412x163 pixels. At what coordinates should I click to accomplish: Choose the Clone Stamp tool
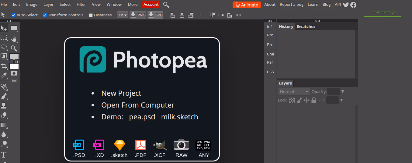tap(4, 106)
